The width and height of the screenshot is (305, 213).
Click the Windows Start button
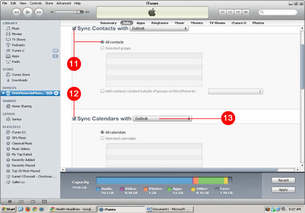(x=8, y=209)
